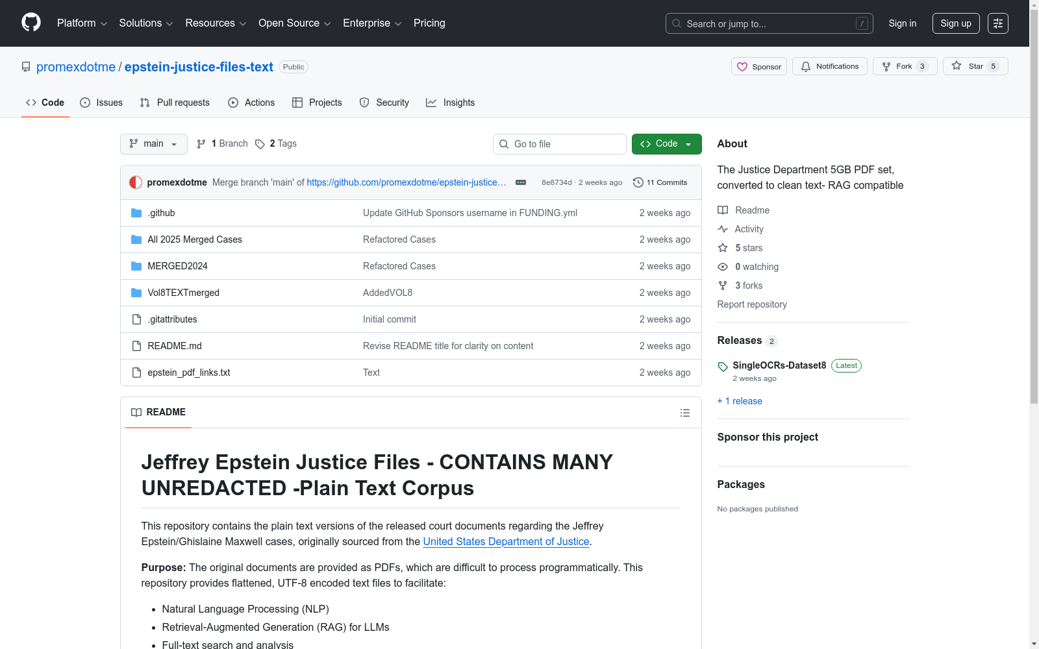Focus the Search or jump to field
The height and width of the screenshot is (649, 1039).
click(x=770, y=23)
